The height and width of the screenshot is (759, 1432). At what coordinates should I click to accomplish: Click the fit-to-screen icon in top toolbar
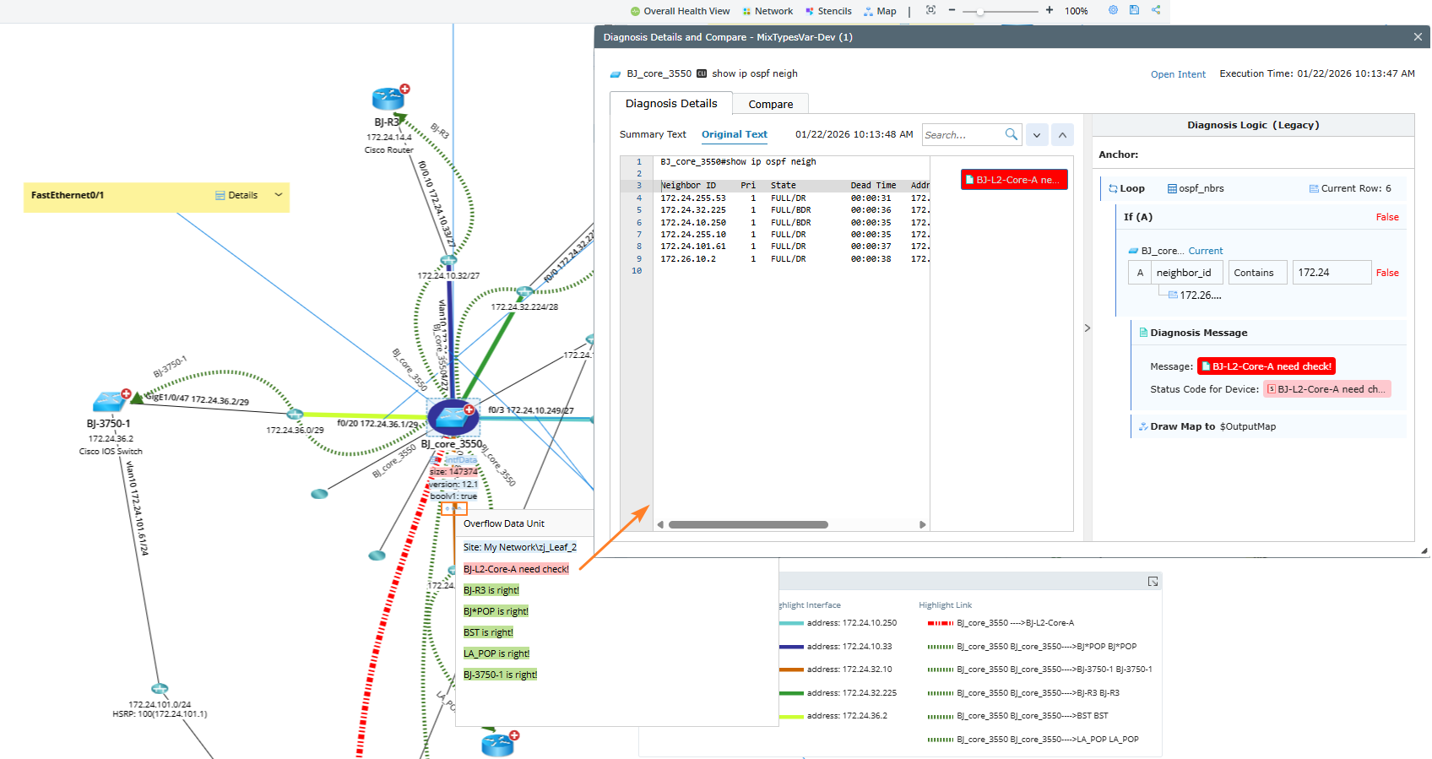point(930,10)
